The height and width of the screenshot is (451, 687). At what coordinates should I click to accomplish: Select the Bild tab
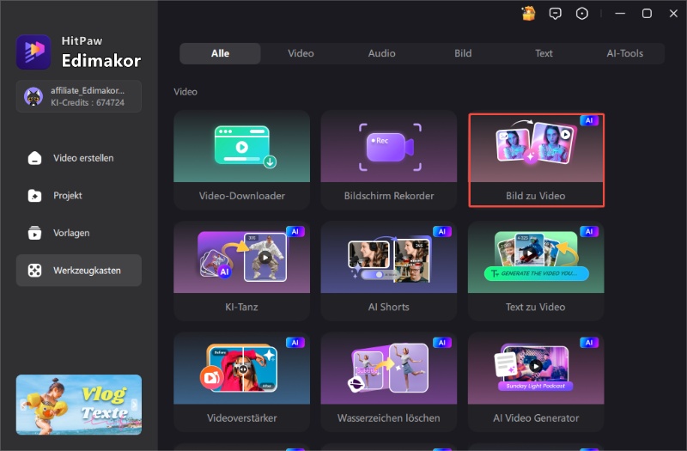(x=463, y=53)
